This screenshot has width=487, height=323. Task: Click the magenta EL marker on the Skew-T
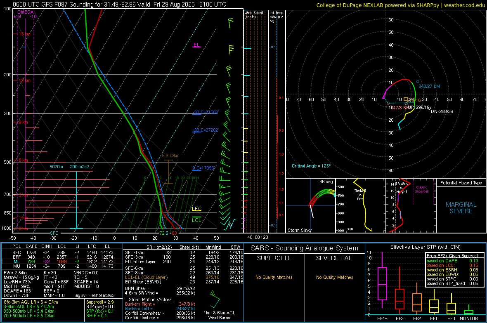tap(196, 45)
